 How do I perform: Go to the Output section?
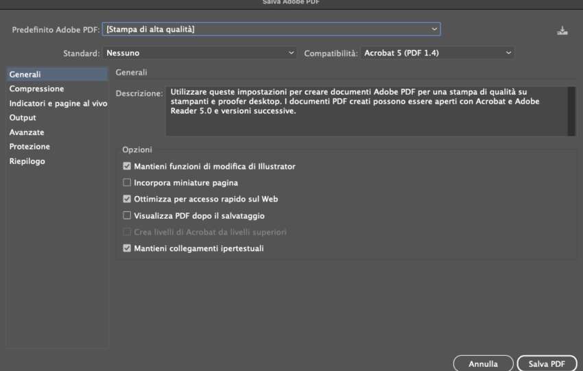(23, 118)
